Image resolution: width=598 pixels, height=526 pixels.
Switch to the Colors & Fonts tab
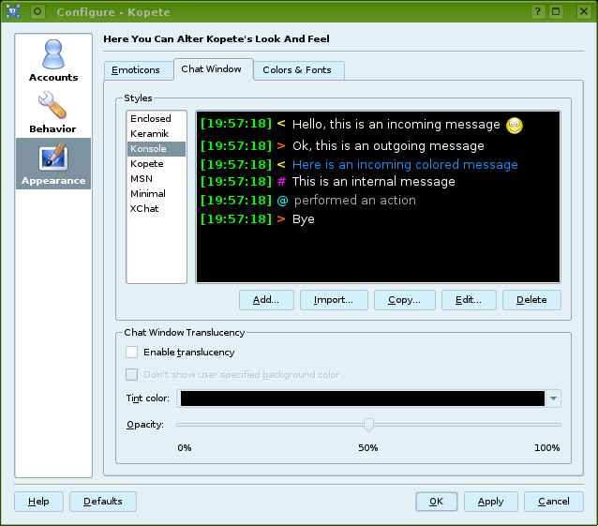(x=299, y=70)
